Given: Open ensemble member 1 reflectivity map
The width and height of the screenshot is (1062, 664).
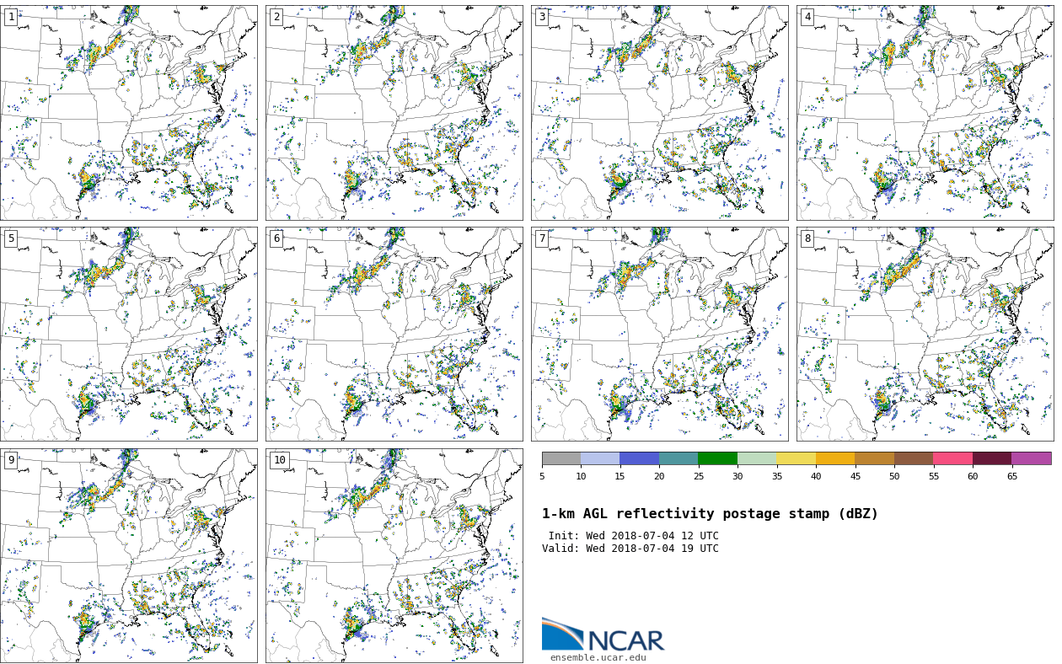Looking at the screenshot, I should (128, 113).
